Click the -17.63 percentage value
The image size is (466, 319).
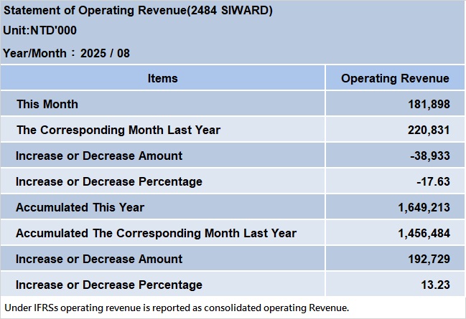click(x=433, y=181)
